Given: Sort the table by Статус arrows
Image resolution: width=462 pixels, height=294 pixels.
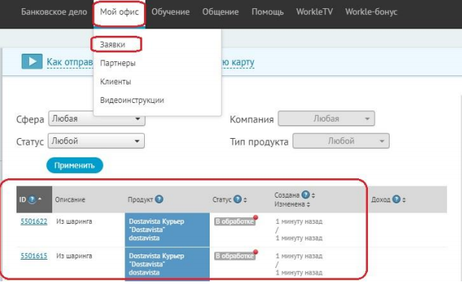Looking at the screenshot, I should pos(245,200).
